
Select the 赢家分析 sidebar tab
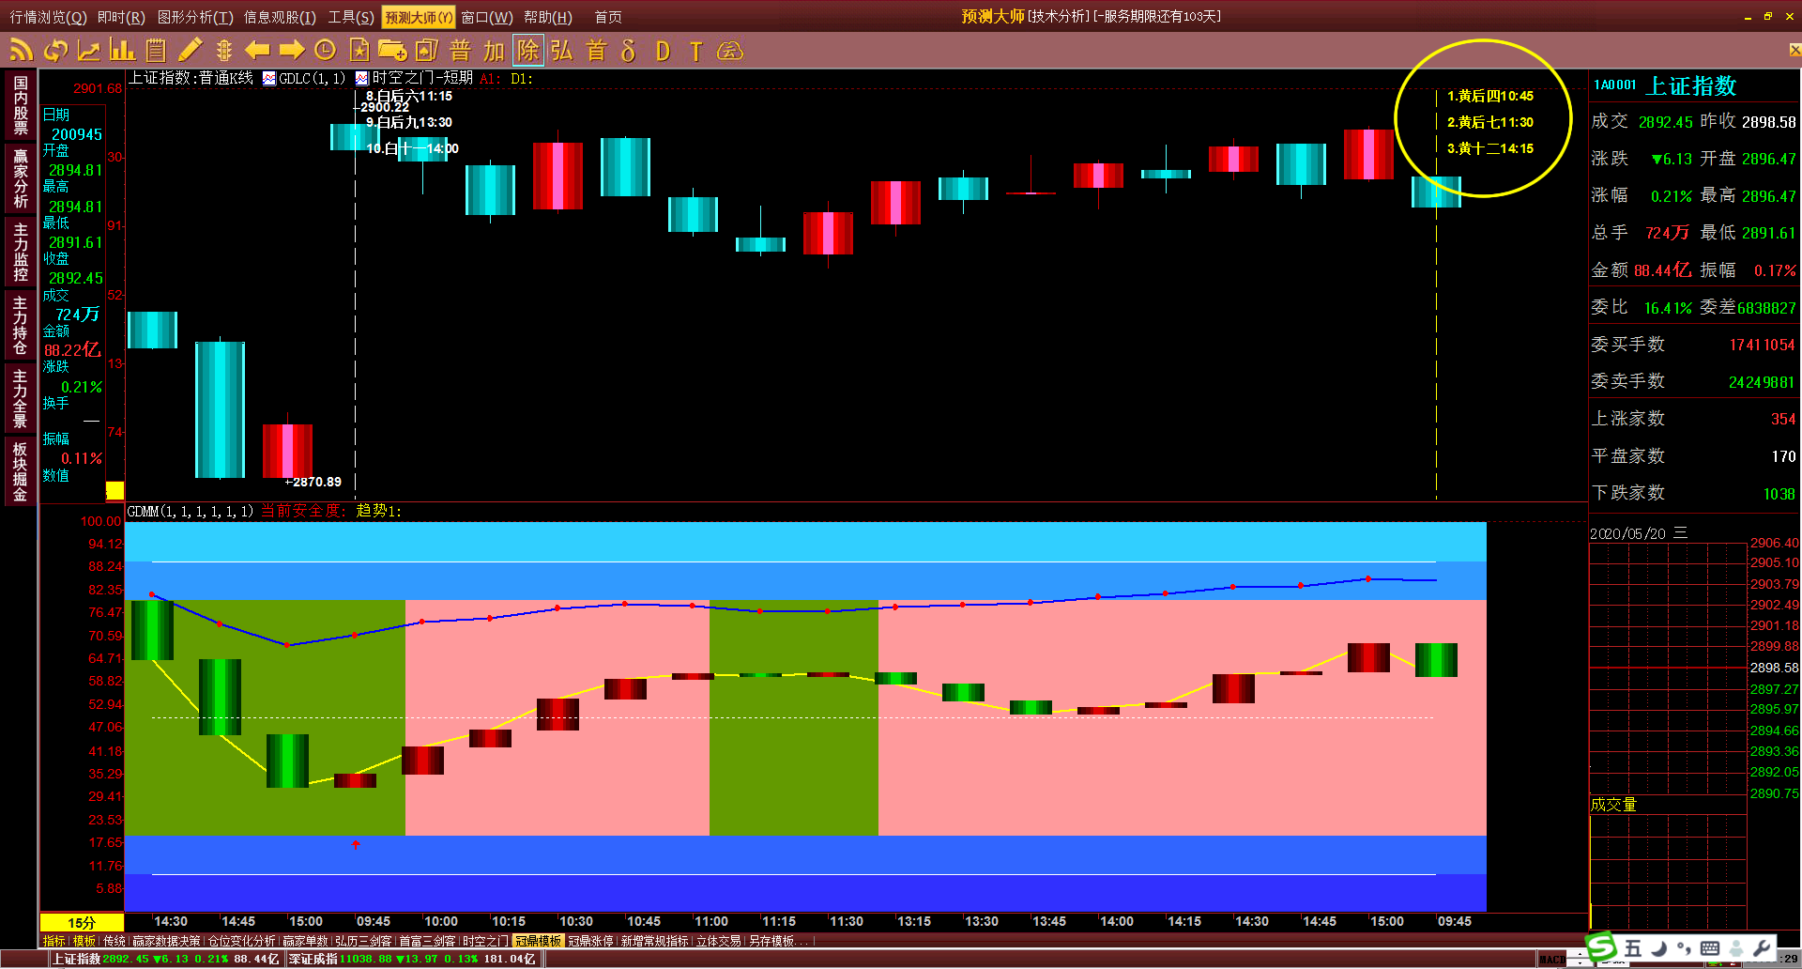tap(21, 178)
